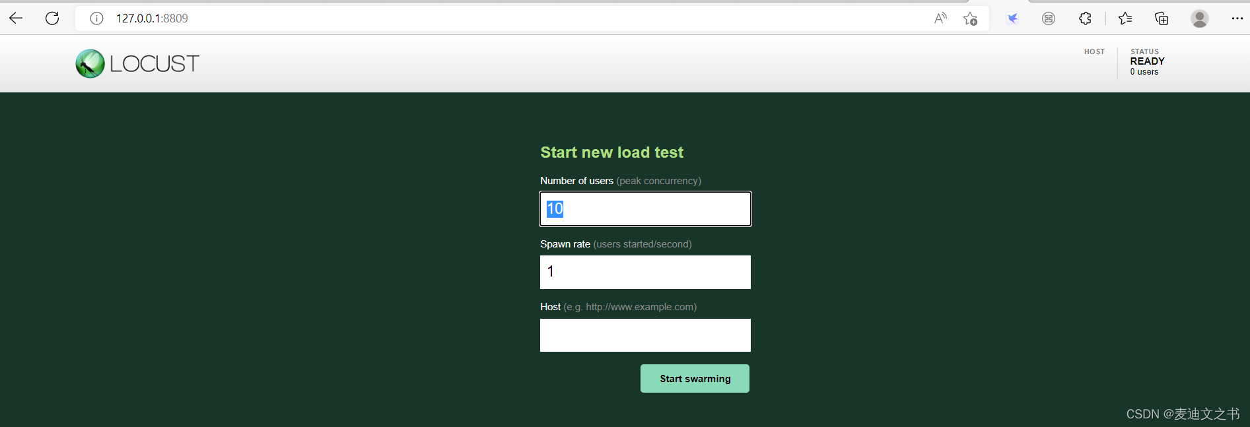The height and width of the screenshot is (427, 1250).
Task: Open the user profile avatar
Action: click(x=1200, y=18)
